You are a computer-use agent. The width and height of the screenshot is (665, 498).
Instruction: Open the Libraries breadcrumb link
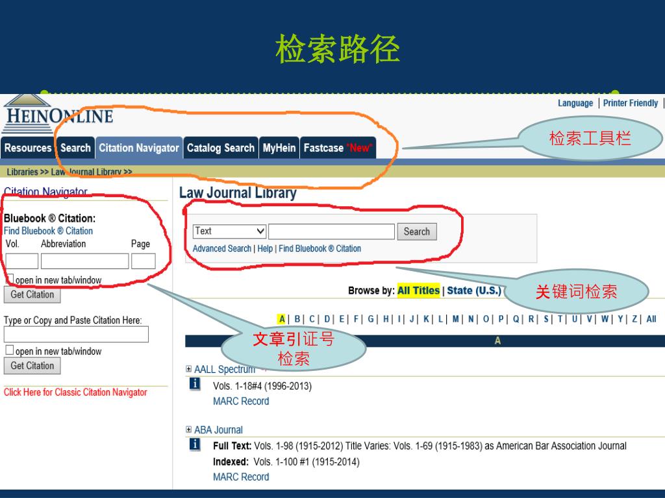pyautogui.click(x=22, y=172)
